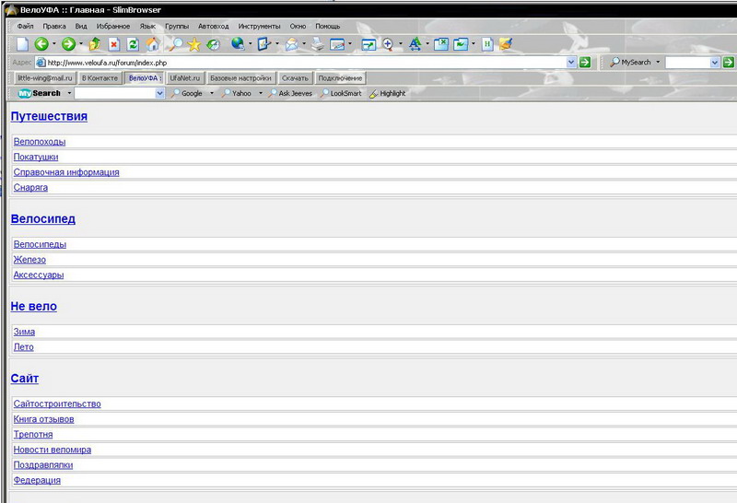737x503 pixels.
Task: Print the page with the printer icon
Action: 318,43
